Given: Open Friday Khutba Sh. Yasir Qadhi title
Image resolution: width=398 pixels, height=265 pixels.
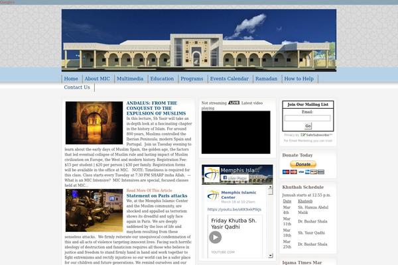Looking at the screenshot, I should (x=233, y=224).
